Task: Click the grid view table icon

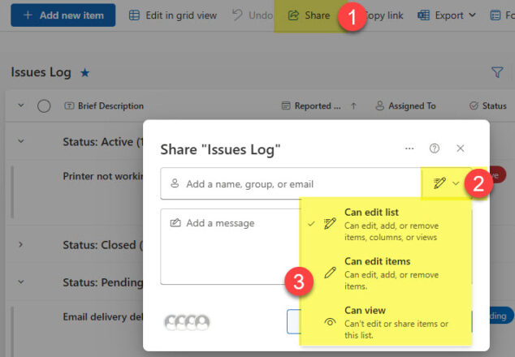Action: (134, 15)
